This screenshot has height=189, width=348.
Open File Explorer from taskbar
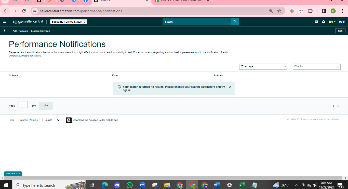point(167,185)
